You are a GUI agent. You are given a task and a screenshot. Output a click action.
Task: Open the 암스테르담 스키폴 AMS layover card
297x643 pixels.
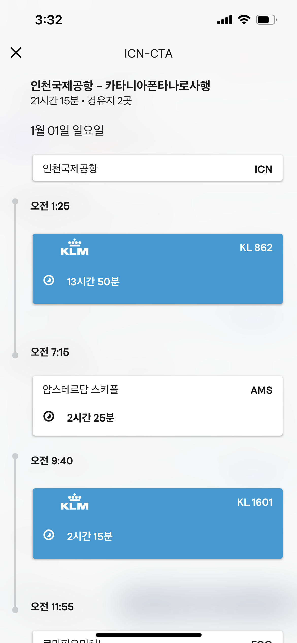[x=157, y=406]
